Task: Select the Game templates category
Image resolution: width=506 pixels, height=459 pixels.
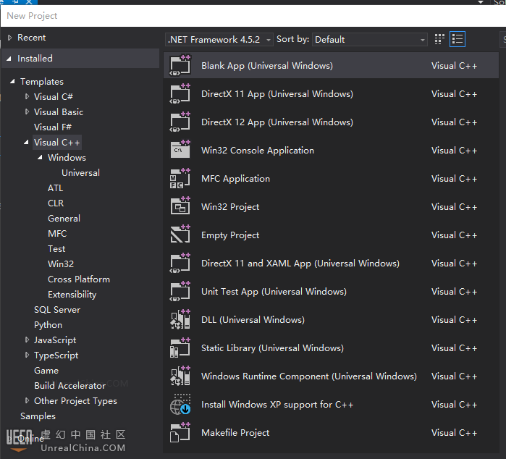Action: point(46,371)
